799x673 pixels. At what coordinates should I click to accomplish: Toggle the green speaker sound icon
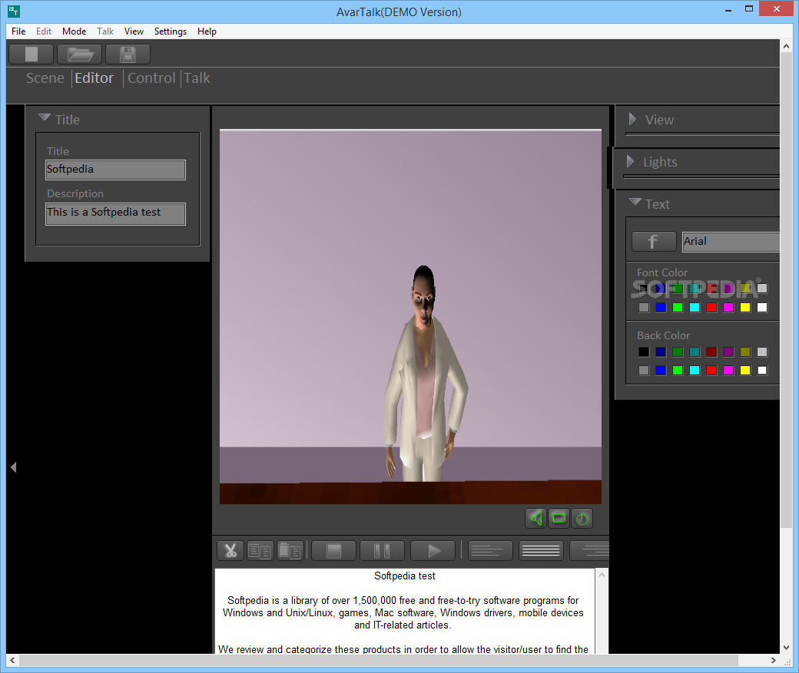536,518
